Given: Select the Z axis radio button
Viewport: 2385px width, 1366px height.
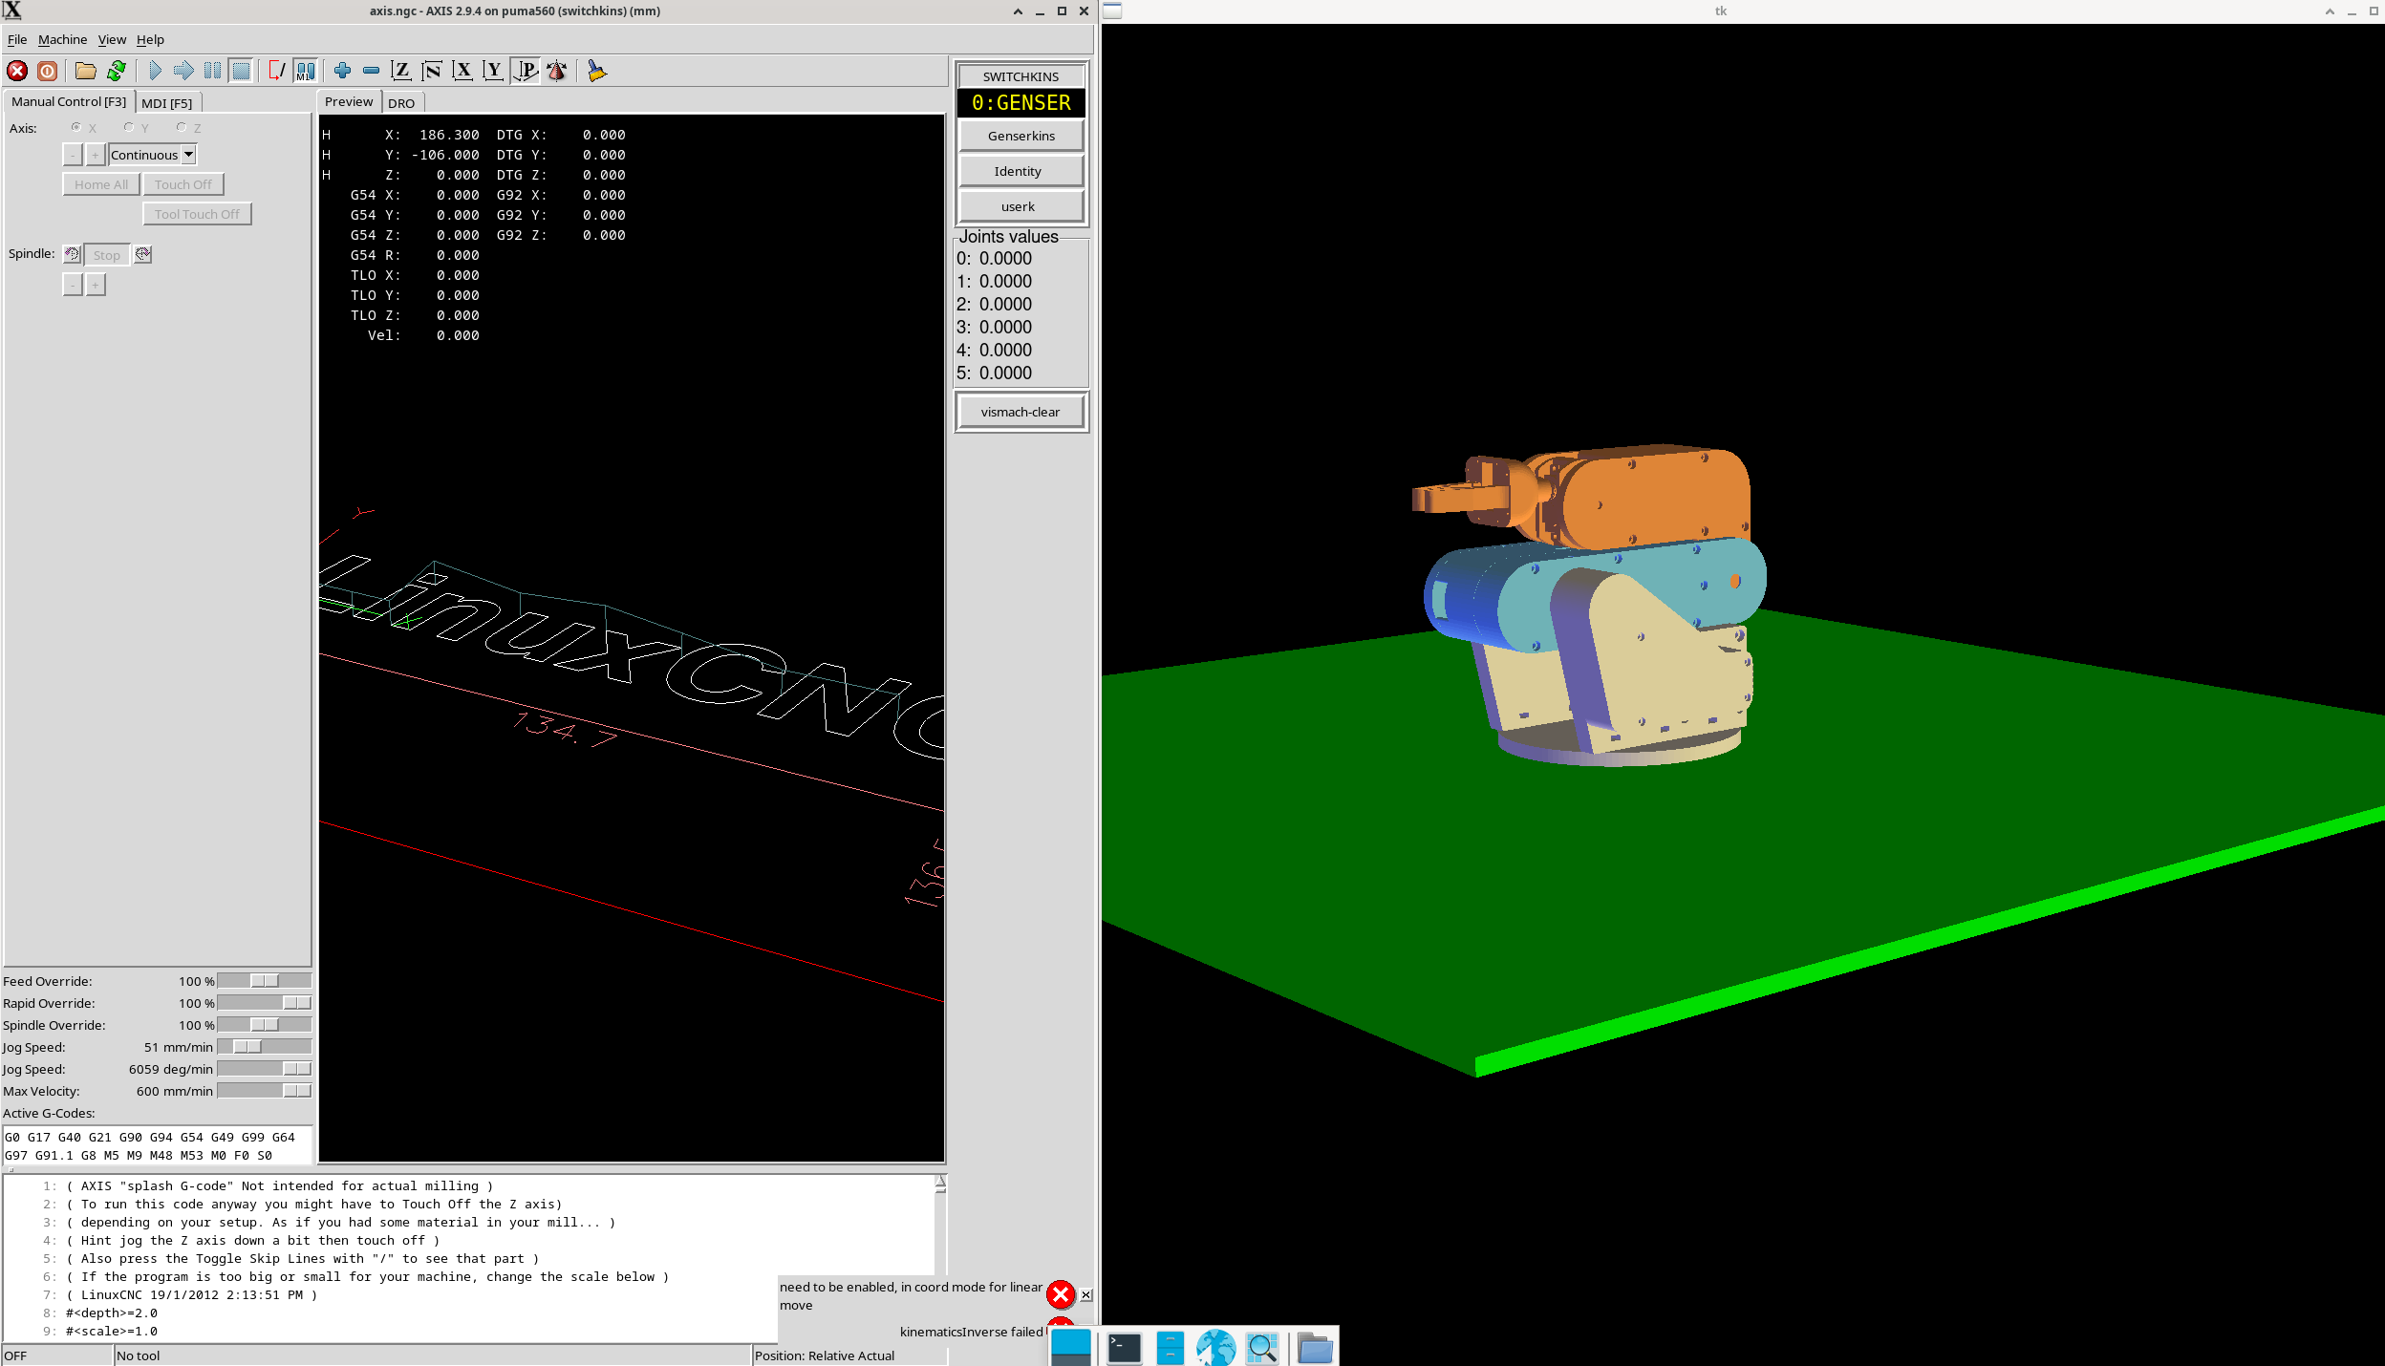Looking at the screenshot, I should (x=182, y=127).
